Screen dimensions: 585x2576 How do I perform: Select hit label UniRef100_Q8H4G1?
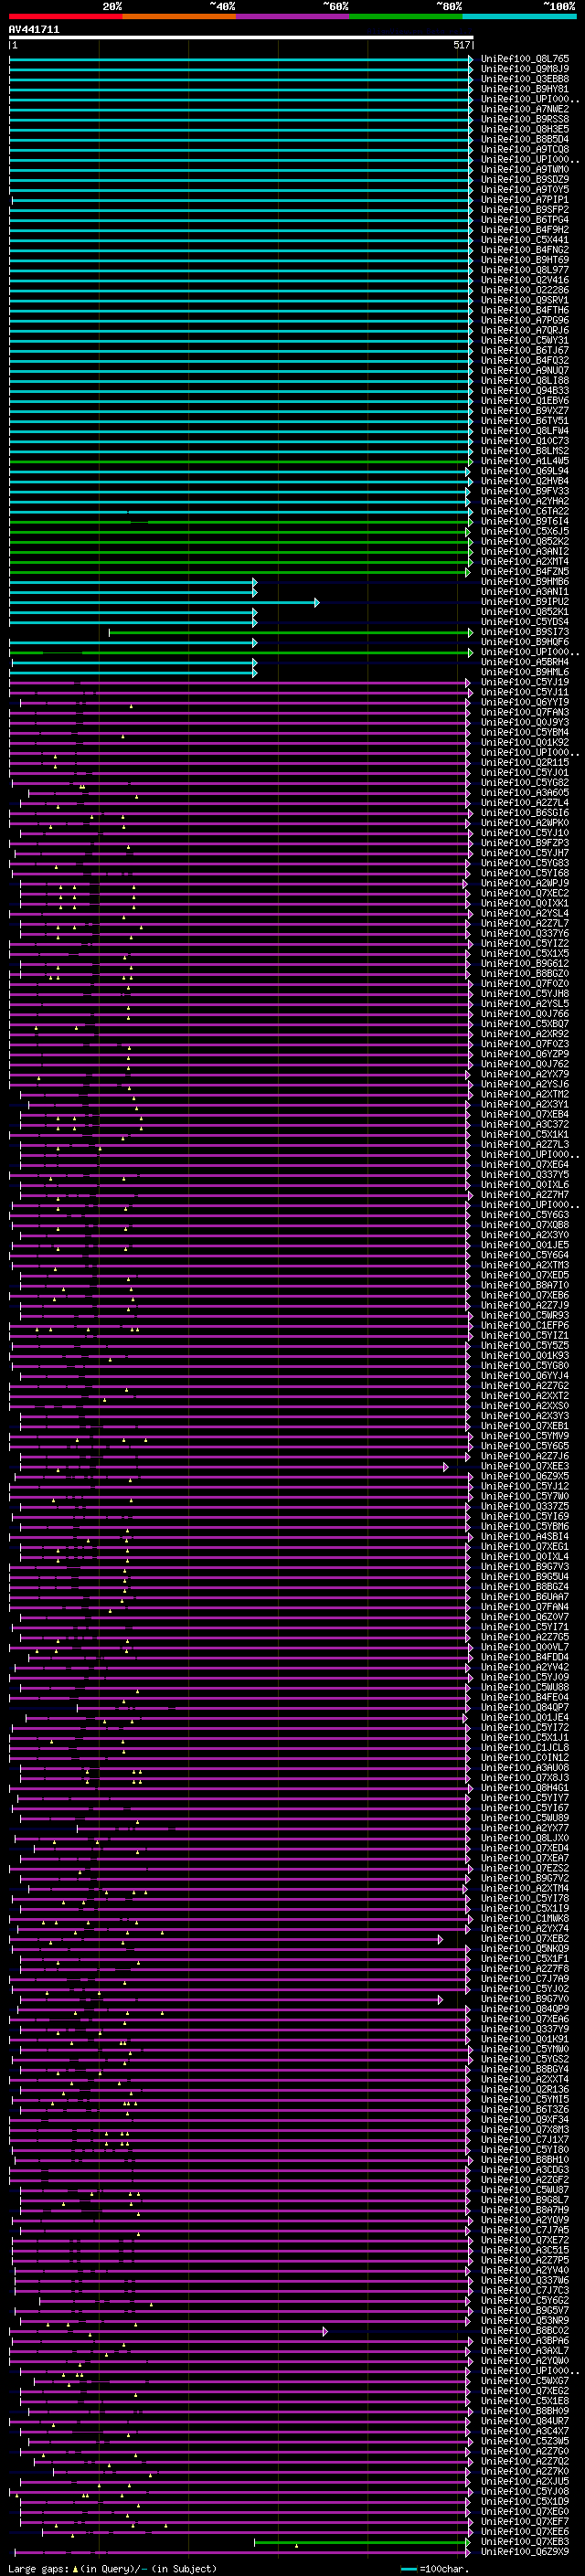point(525,1788)
